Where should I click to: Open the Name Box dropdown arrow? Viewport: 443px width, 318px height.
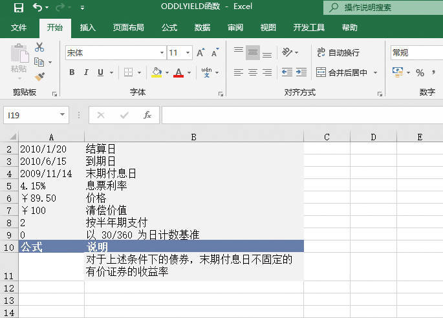coord(62,115)
